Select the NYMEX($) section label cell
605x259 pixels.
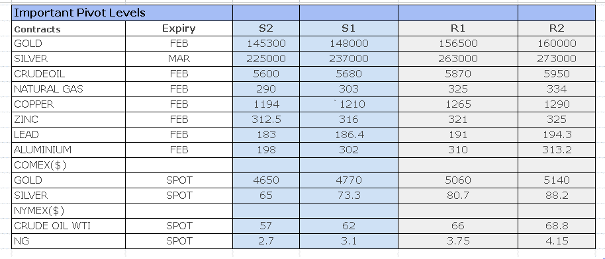[69, 211]
